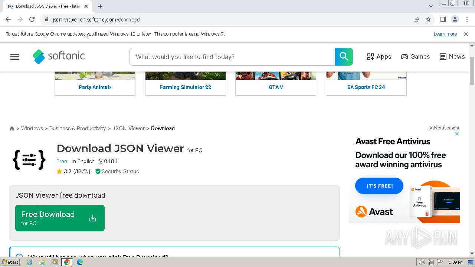Reload the page

(x=32, y=19)
